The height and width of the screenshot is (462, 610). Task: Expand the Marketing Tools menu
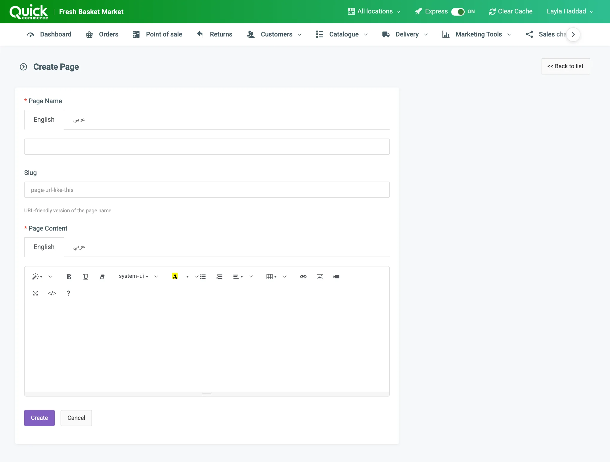477,34
